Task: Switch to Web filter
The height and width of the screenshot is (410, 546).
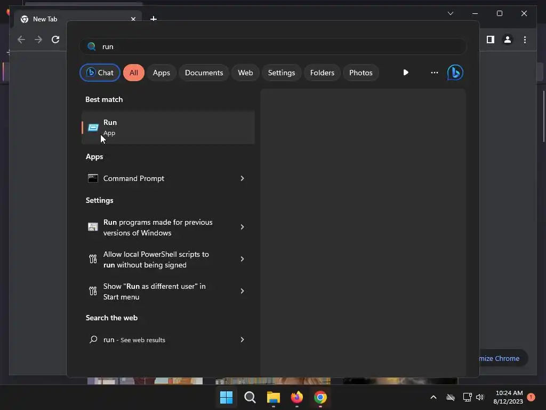Action: 245,73
